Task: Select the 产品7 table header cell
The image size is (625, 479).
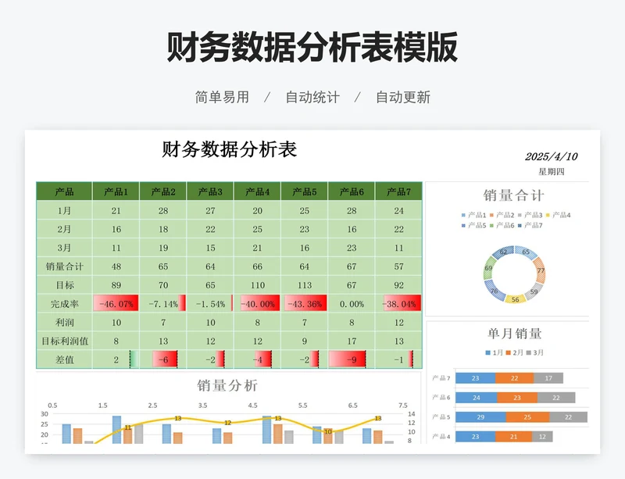Action: [398, 192]
